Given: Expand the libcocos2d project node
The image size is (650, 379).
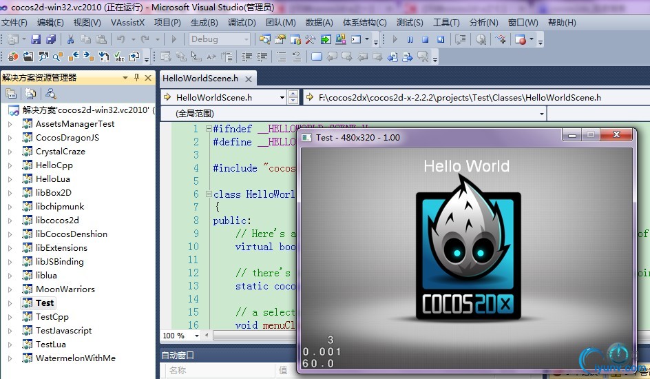Looking at the screenshot, I should click(x=10, y=221).
